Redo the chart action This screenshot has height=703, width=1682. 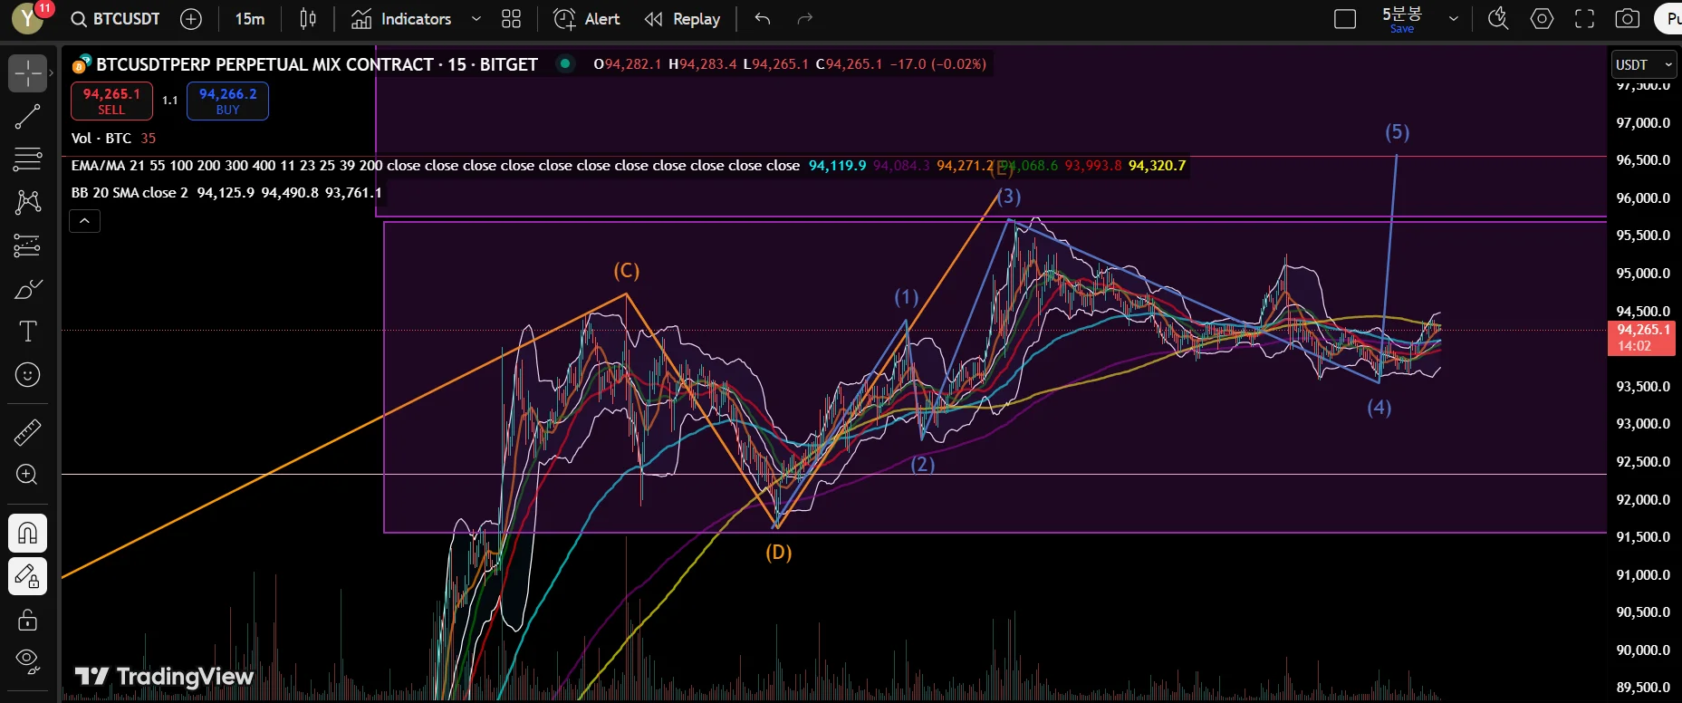tap(804, 19)
